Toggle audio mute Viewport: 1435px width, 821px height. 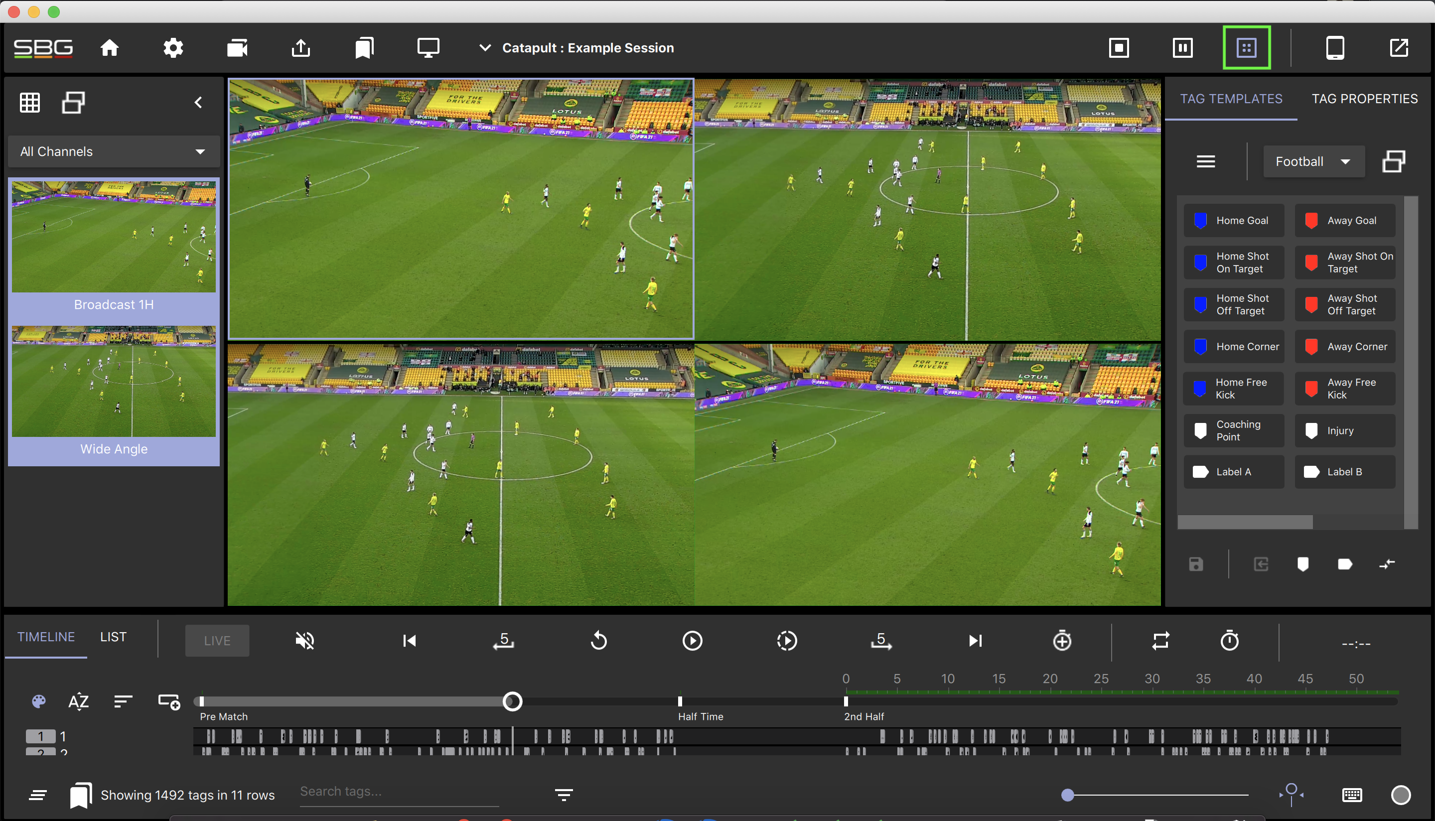pyautogui.click(x=304, y=641)
